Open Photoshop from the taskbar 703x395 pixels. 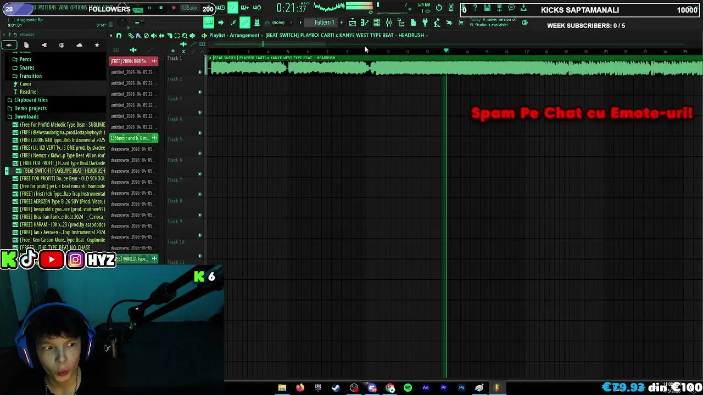461,388
